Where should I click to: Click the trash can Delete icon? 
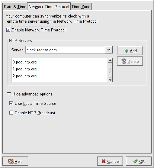(x=124, y=61)
